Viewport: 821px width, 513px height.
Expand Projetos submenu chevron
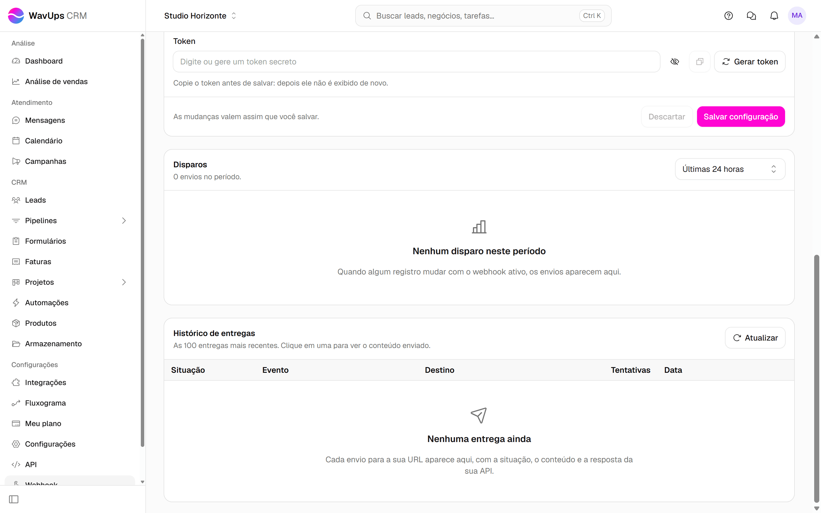124,282
